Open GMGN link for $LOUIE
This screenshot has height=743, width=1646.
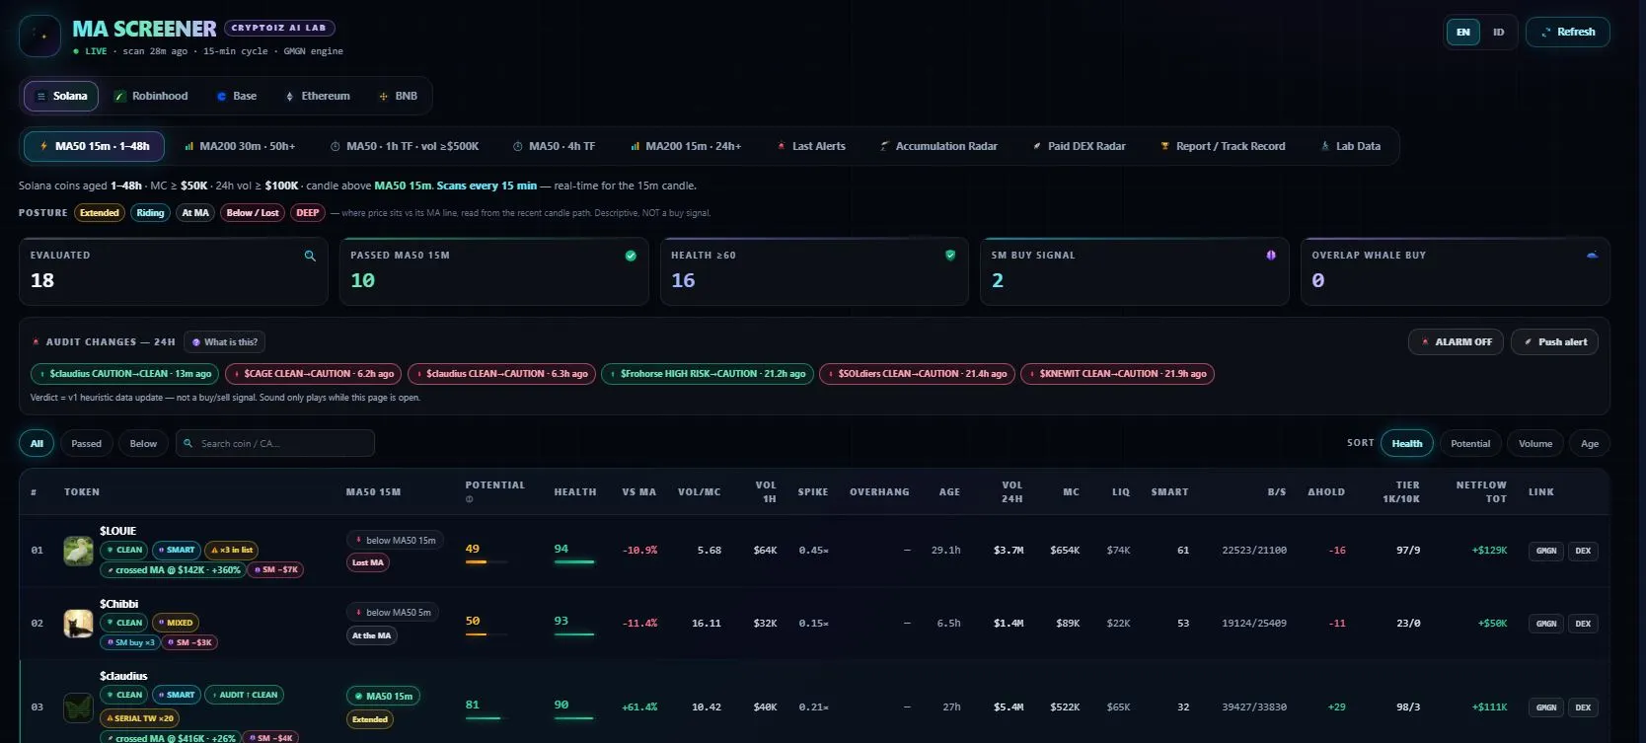[x=1546, y=552]
